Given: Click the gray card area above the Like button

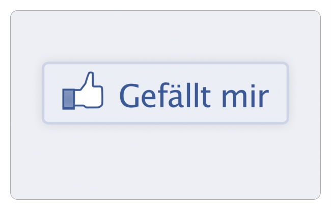Looking at the screenshot, I should point(165,36).
